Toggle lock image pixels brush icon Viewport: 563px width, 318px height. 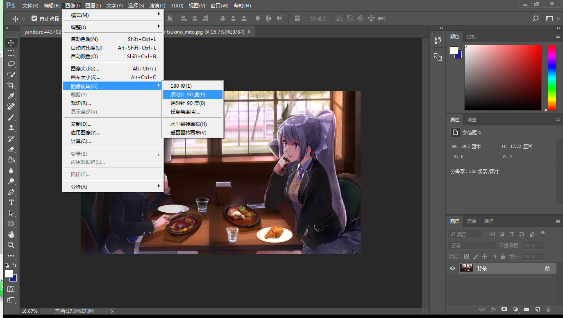[475, 257]
